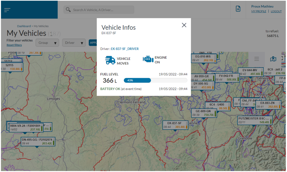Click the fuel level progress bar

[x=155, y=80]
